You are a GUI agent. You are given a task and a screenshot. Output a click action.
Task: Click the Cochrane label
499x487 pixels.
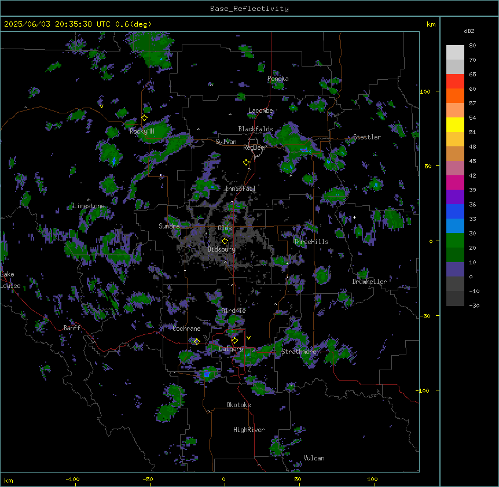[x=186, y=329]
